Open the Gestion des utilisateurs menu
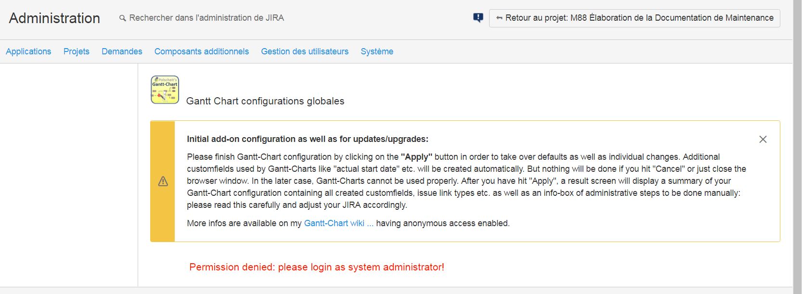The width and height of the screenshot is (802, 294). (305, 51)
